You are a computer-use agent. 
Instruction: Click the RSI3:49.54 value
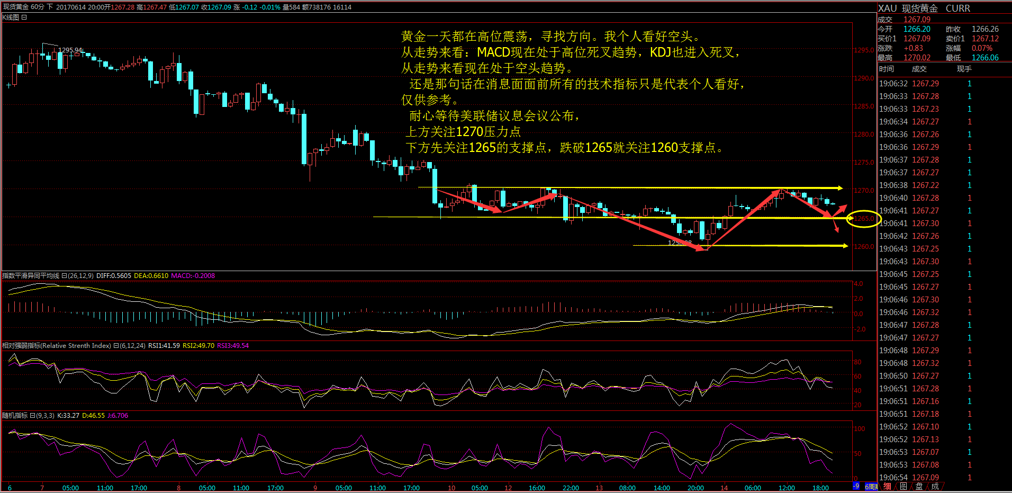233,346
